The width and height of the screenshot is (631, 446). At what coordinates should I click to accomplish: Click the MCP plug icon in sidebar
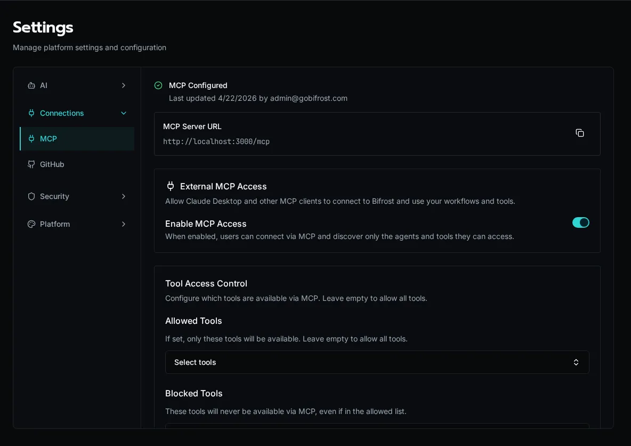point(31,139)
